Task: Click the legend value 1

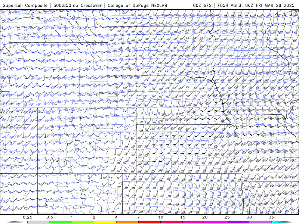Action: (x=72, y=217)
